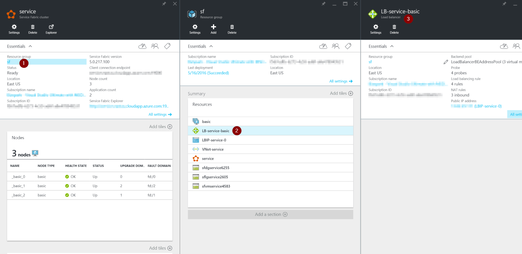Select the _basic_2 node row
This screenshot has width=522, height=254.
click(90, 195)
